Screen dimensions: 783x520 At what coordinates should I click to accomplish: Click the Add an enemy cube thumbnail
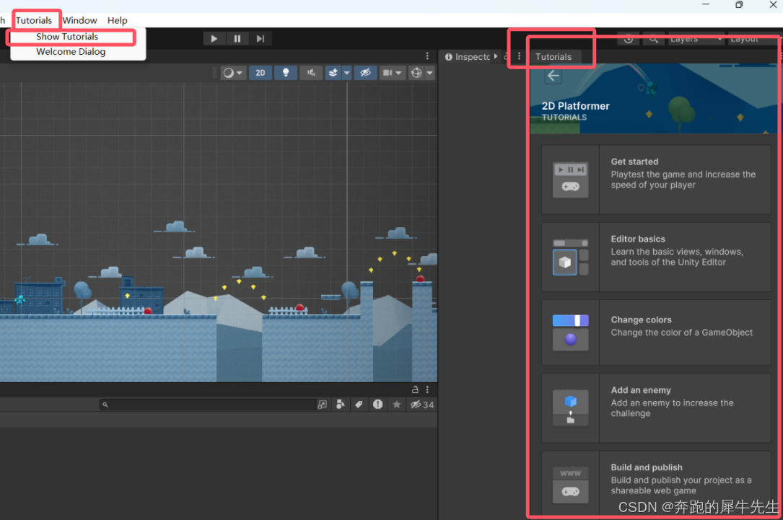tap(570, 407)
